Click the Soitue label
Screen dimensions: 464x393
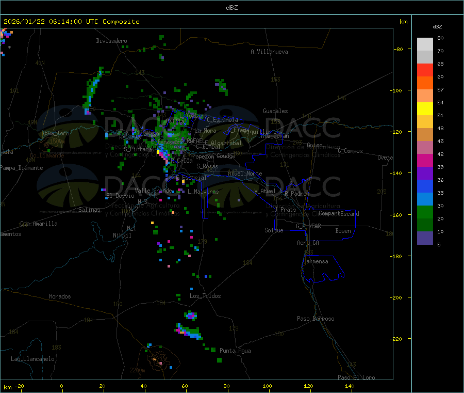274,230
